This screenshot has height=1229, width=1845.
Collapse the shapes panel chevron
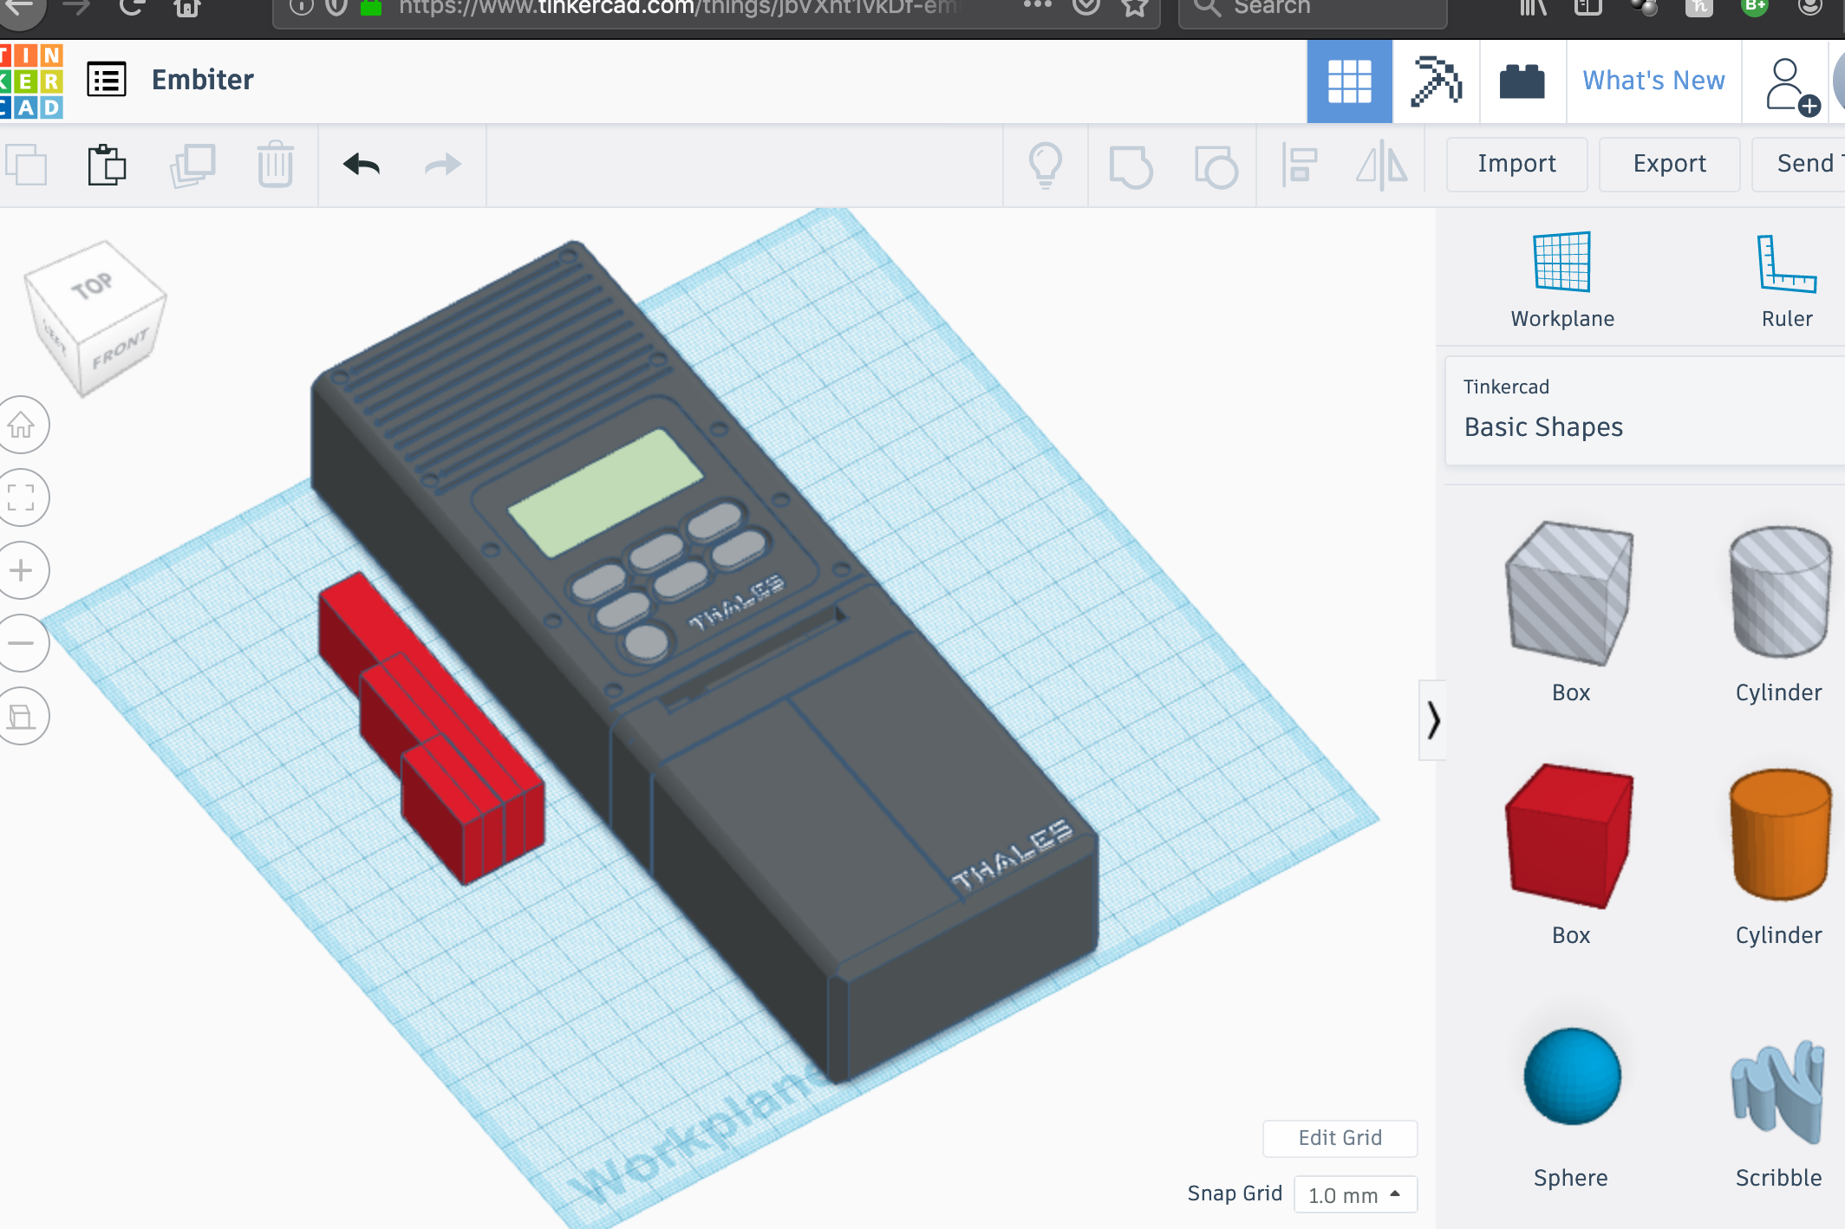click(x=1433, y=720)
